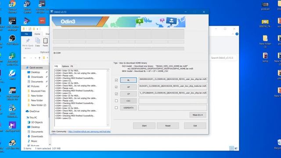Click the empty CSC file path field
281x158 pixels.
tap(173, 101)
